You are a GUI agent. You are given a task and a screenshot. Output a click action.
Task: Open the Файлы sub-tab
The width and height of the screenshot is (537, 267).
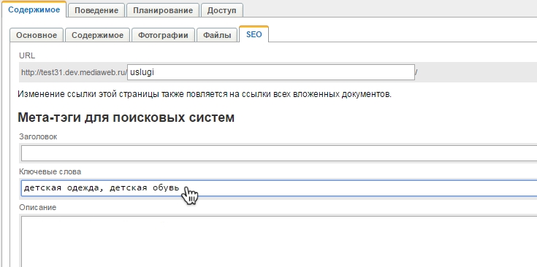tap(217, 35)
